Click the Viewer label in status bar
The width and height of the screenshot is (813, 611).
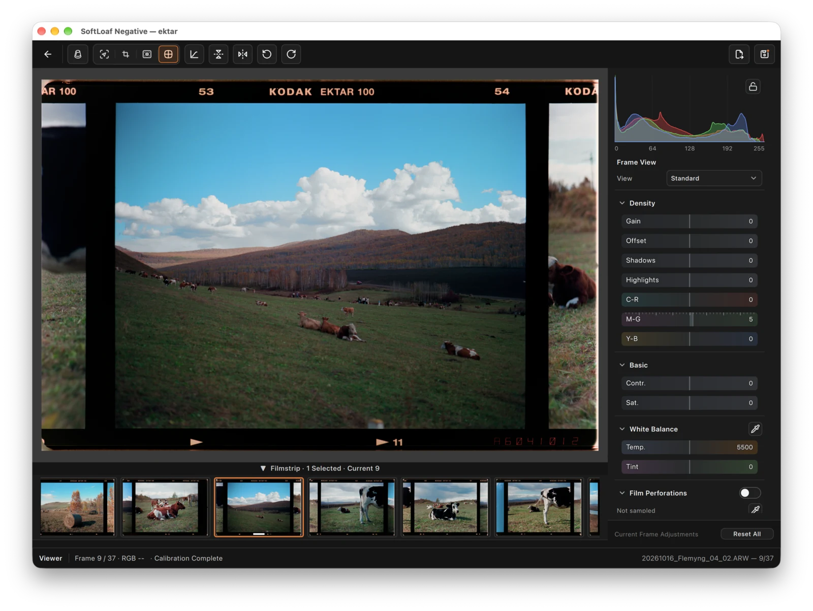click(x=51, y=559)
